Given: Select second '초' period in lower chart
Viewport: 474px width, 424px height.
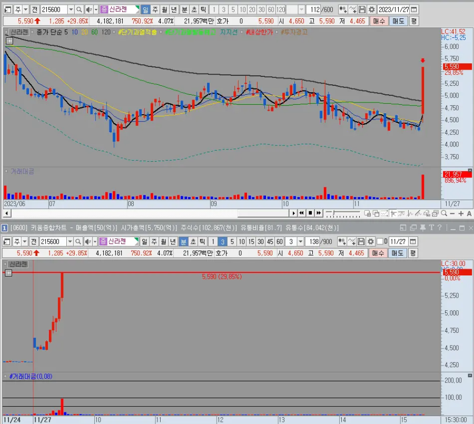Looking at the screenshot, I should [193, 242].
